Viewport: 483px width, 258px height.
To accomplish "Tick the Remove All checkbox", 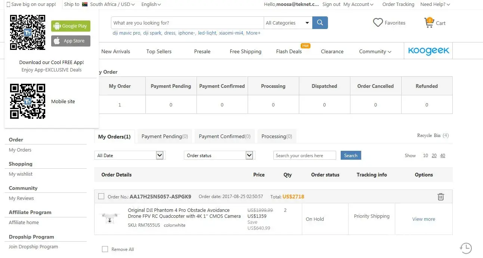I will [105, 249].
